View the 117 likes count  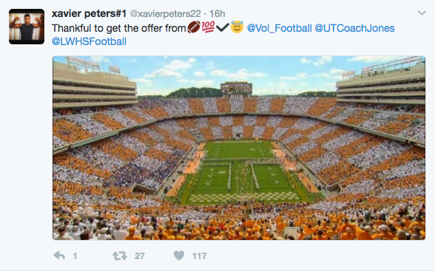coord(200,256)
